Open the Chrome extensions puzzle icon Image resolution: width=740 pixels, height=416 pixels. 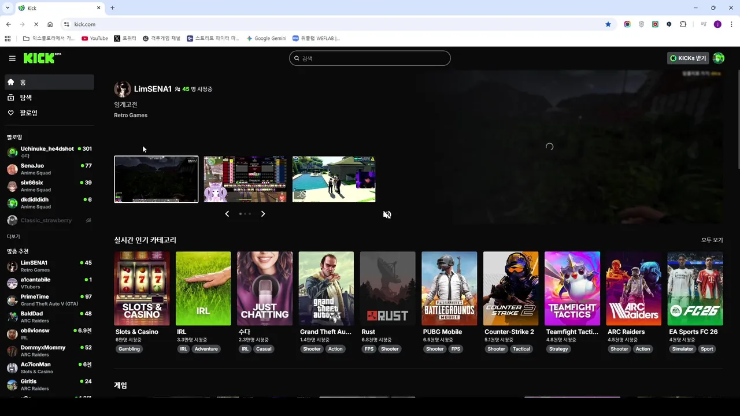(x=683, y=24)
